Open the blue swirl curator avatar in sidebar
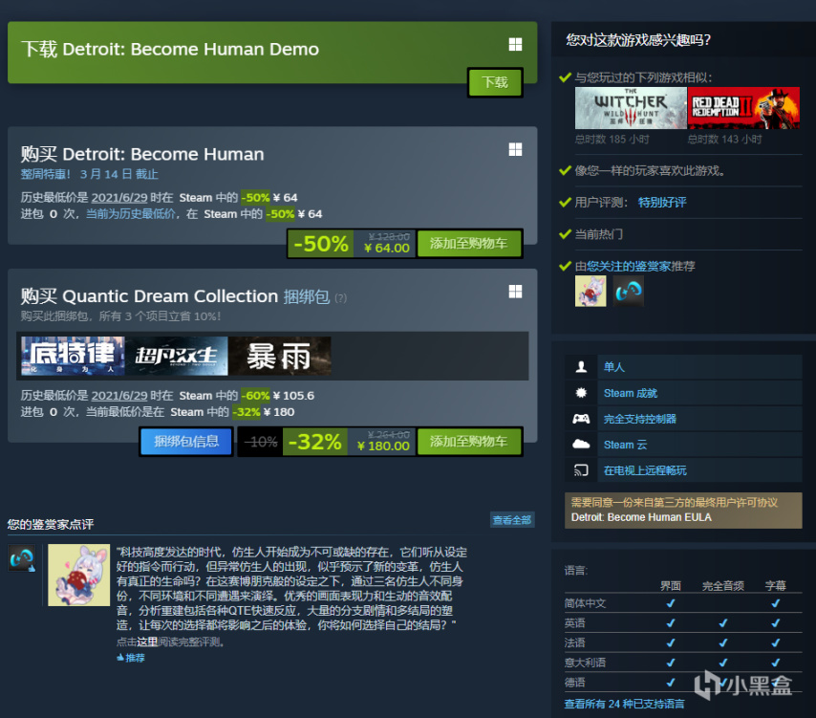 pos(628,291)
